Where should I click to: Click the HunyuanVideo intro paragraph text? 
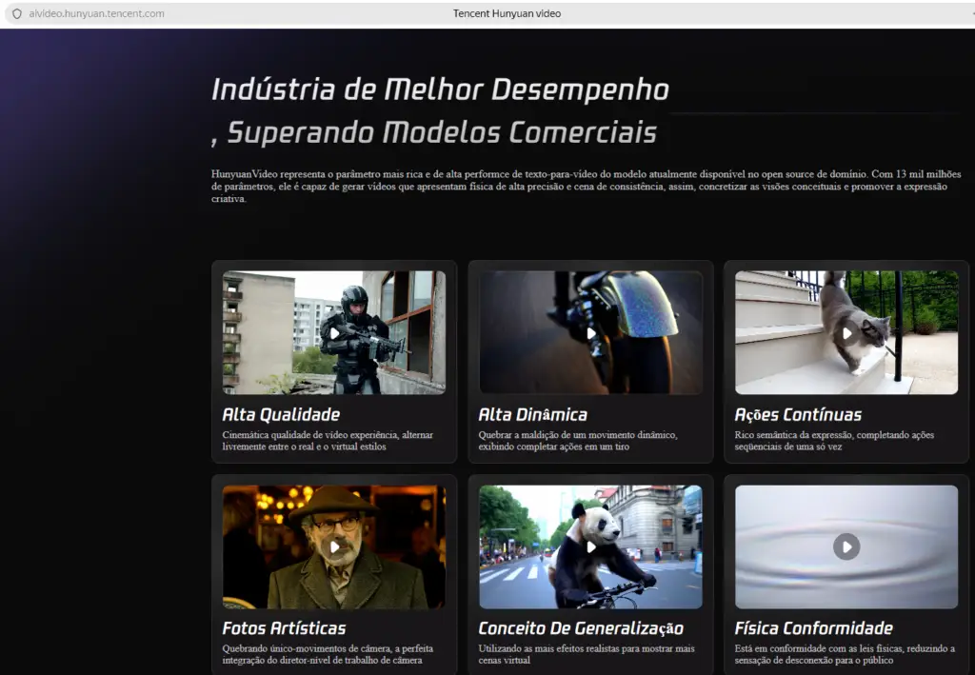tap(586, 187)
